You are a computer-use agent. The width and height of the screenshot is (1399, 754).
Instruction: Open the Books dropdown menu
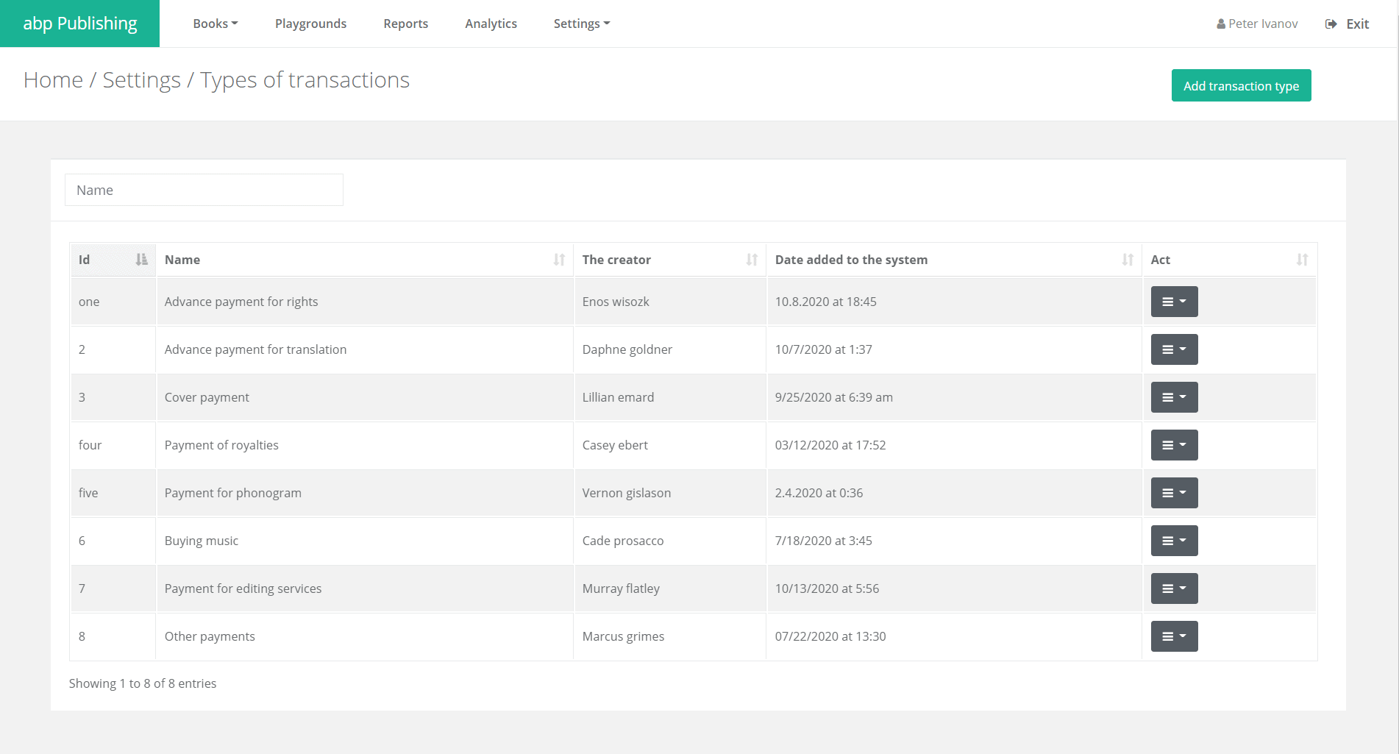tap(216, 24)
